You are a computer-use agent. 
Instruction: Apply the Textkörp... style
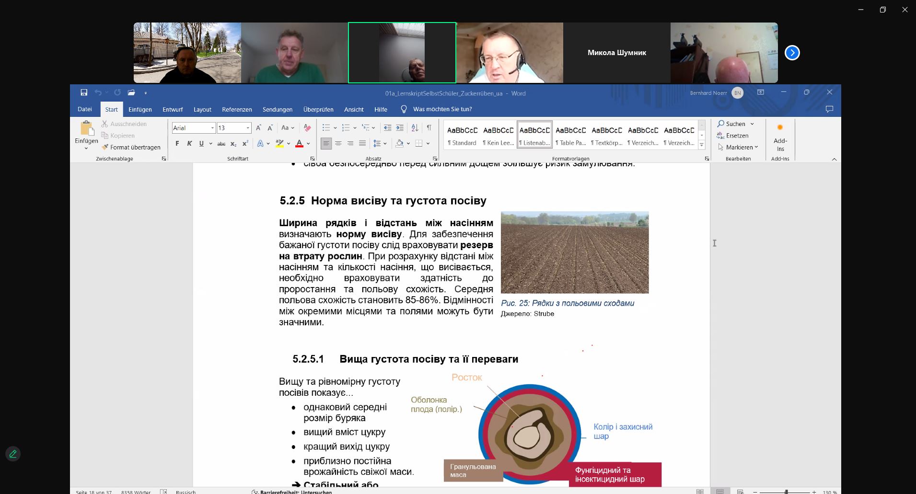click(607, 136)
